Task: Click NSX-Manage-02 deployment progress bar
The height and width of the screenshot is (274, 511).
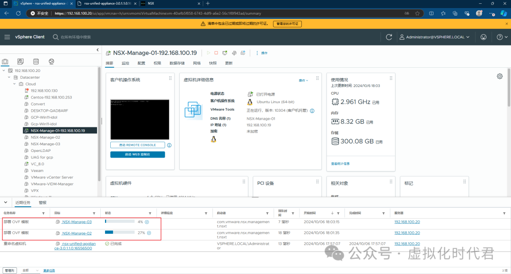Action: tap(120, 232)
